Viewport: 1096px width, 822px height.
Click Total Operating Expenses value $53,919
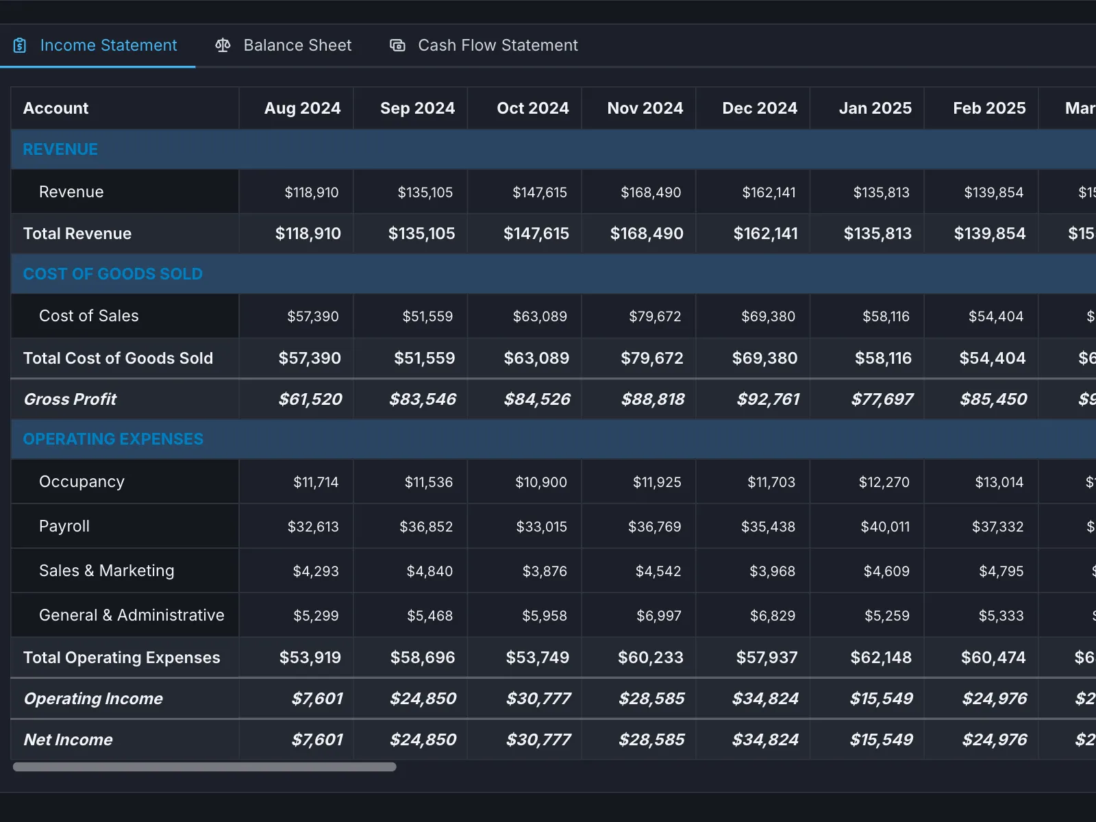310,658
